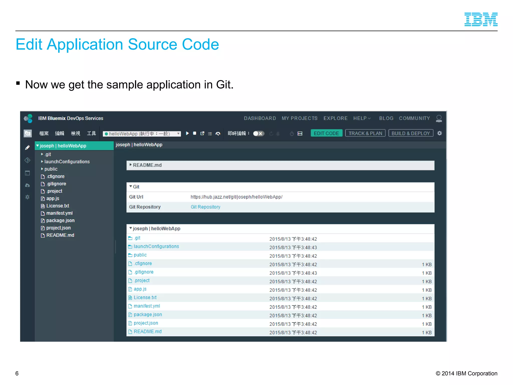This screenshot has height=385, width=513.
Task: Toggle the 即時編輯 live edit switch
Action: (x=259, y=134)
